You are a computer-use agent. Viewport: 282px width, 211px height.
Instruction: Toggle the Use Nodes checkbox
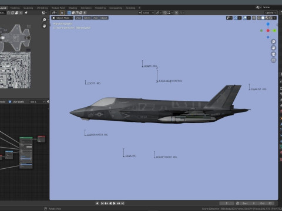click(x=10, y=102)
